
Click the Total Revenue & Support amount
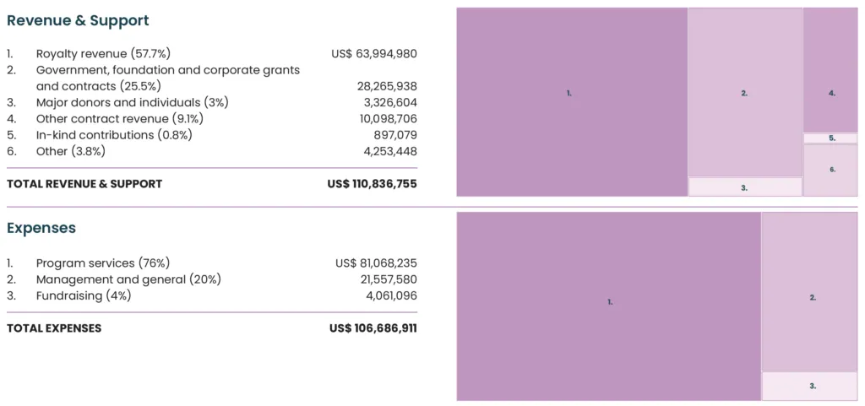coord(372,184)
